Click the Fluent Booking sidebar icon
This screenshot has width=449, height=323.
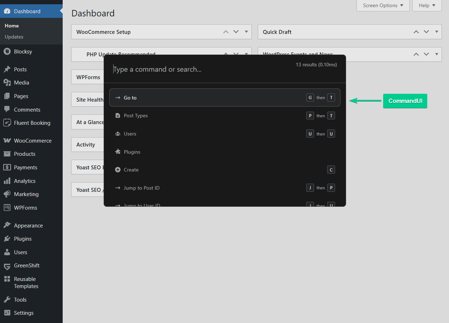point(7,123)
